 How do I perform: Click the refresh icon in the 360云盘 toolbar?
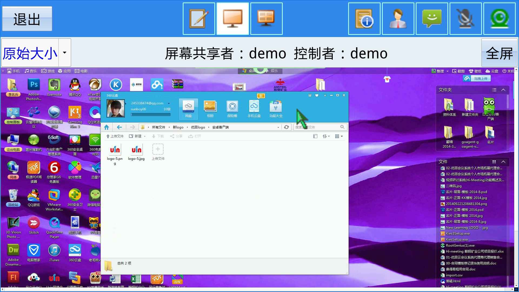pyautogui.click(x=287, y=127)
